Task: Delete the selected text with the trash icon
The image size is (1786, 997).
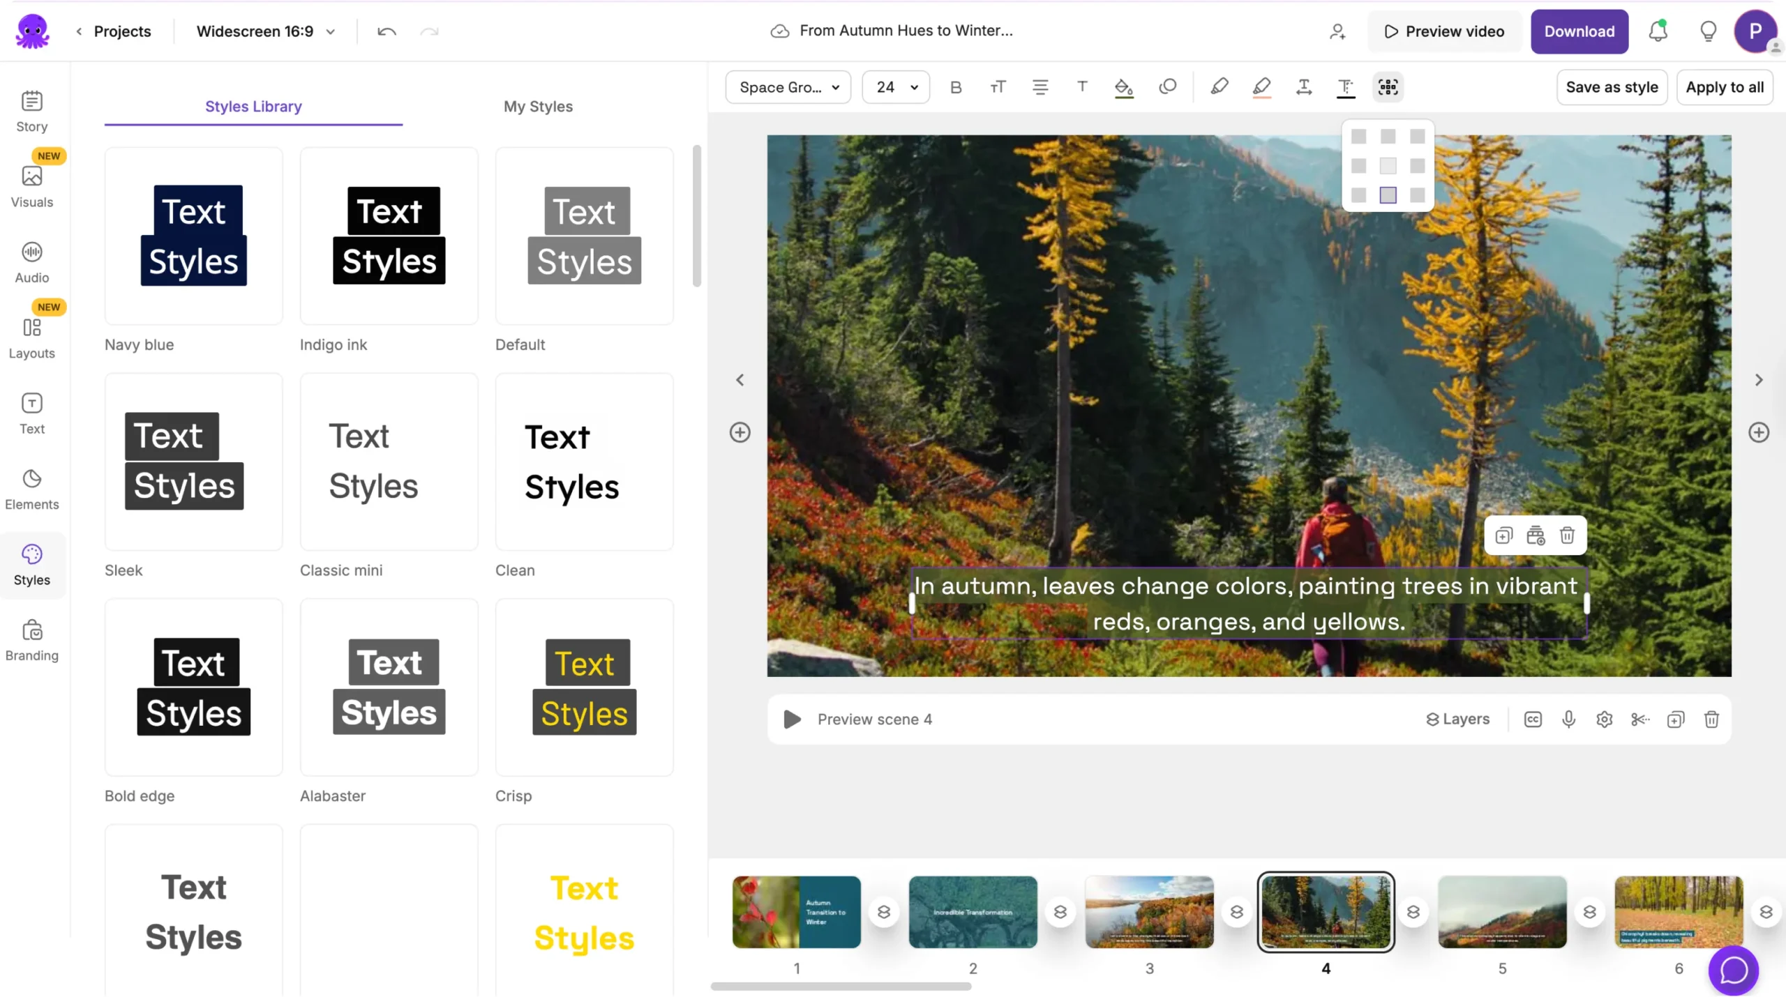Action: [x=1567, y=535]
